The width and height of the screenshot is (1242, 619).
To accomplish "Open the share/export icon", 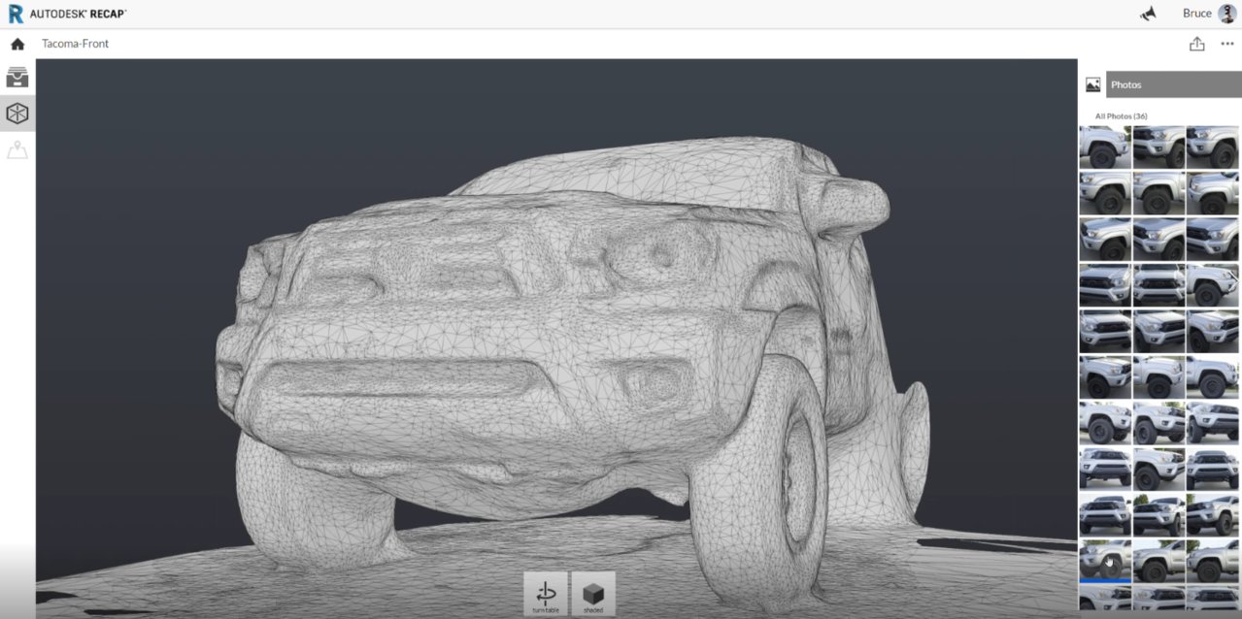I will click(x=1196, y=44).
